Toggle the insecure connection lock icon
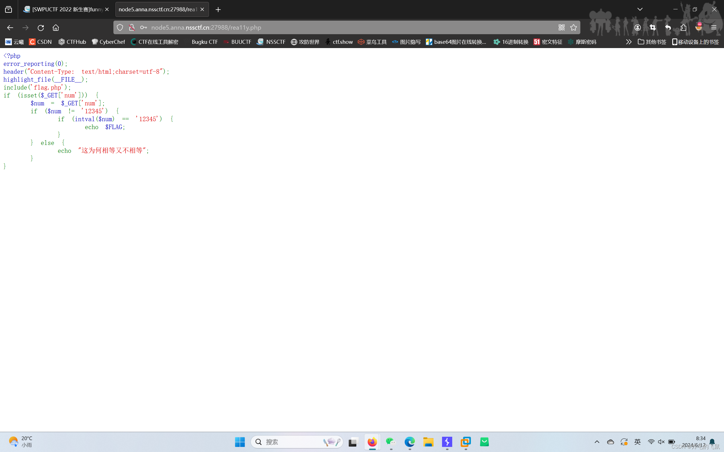The image size is (724, 452). tap(132, 27)
